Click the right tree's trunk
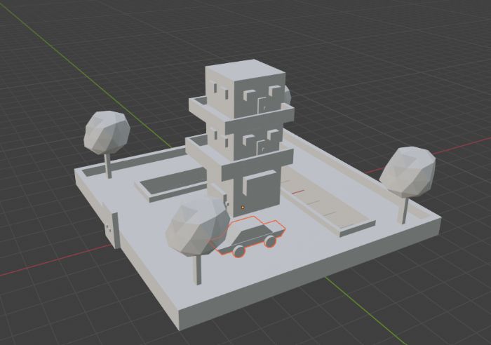Screen dimensions: 491x345 pyautogui.click(x=405, y=210)
